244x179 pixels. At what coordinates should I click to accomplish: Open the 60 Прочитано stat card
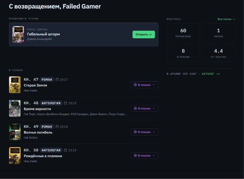coord(183,33)
